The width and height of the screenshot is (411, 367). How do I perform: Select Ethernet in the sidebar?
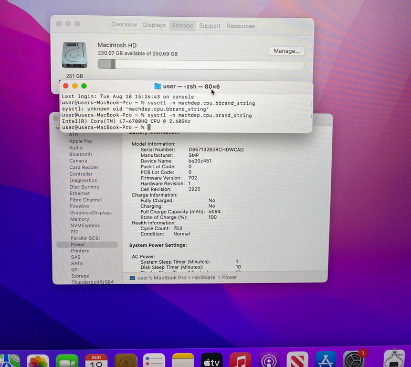80,193
